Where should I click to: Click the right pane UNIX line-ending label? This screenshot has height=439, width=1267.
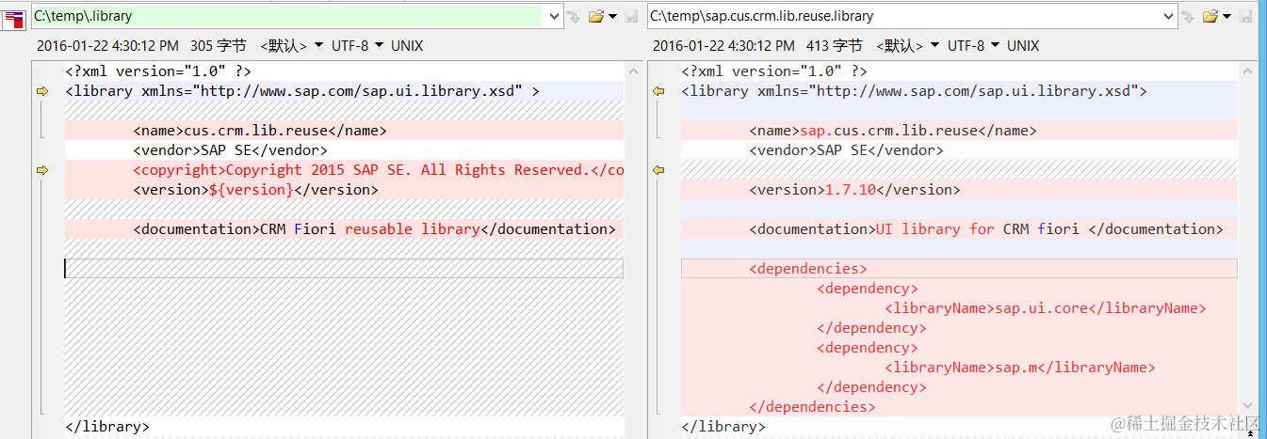1023,45
